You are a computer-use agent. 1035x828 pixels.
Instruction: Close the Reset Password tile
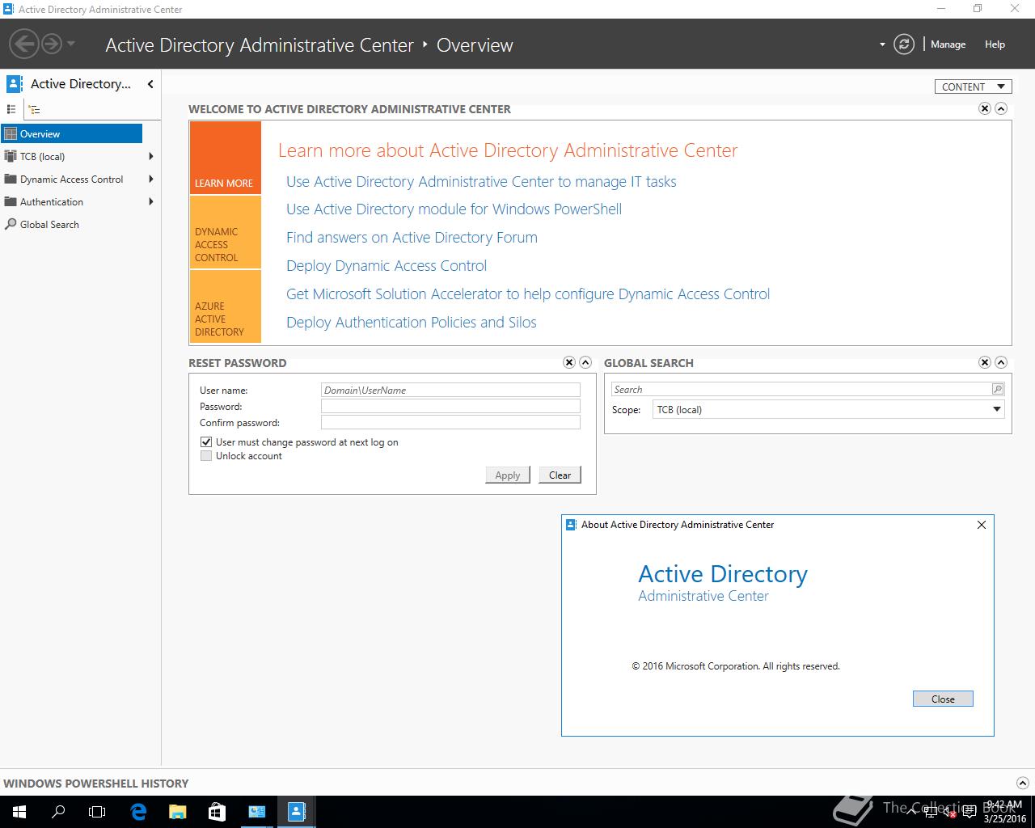coord(569,362)
